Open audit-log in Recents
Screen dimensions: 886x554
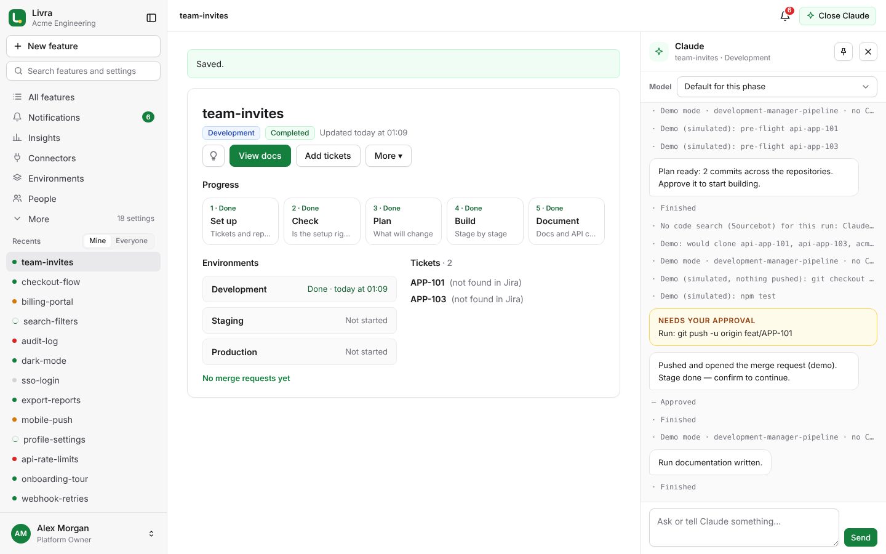(83, 341)
